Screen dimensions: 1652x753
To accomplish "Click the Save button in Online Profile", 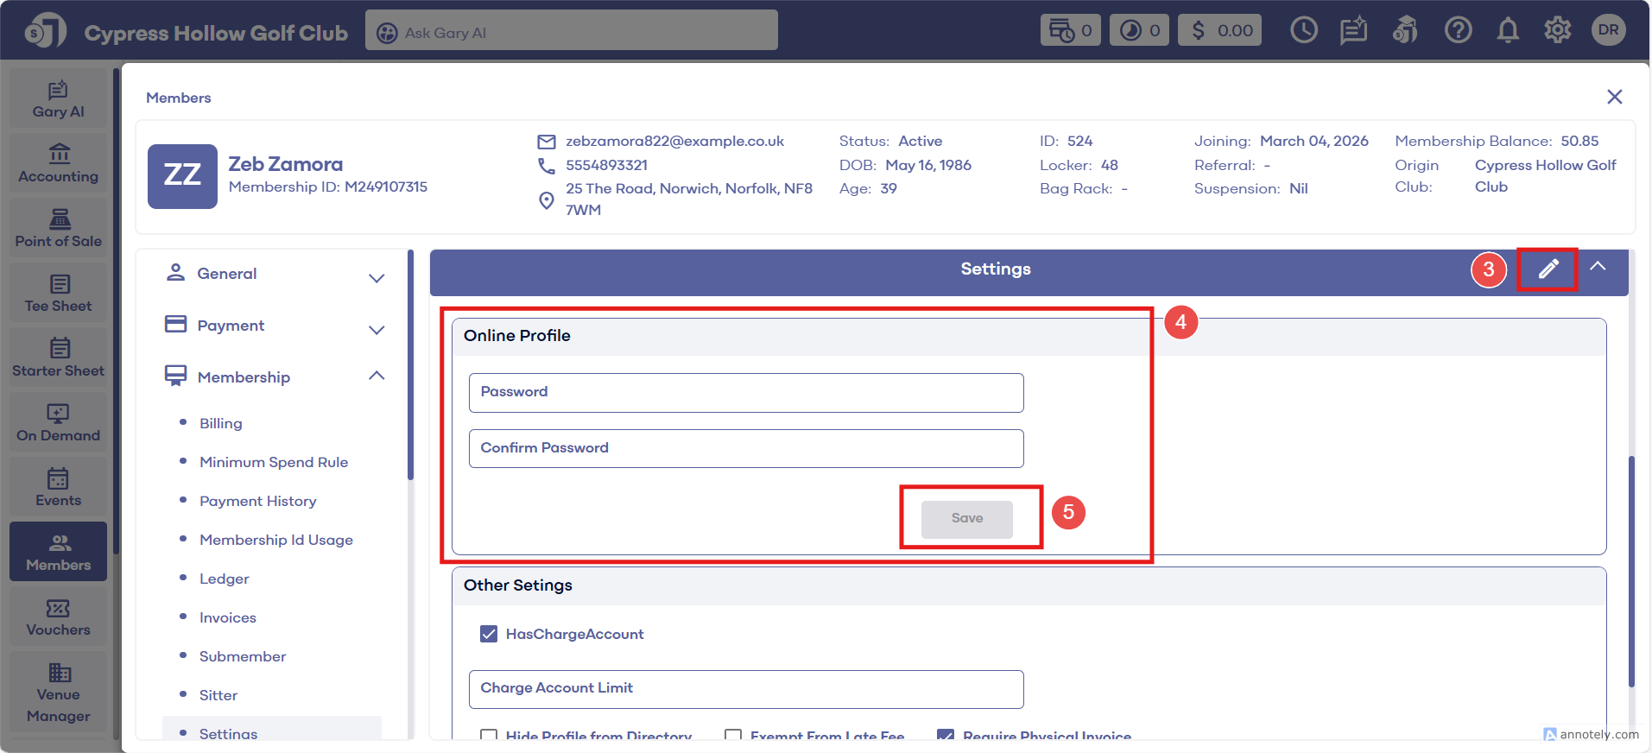I will (966, 519).
